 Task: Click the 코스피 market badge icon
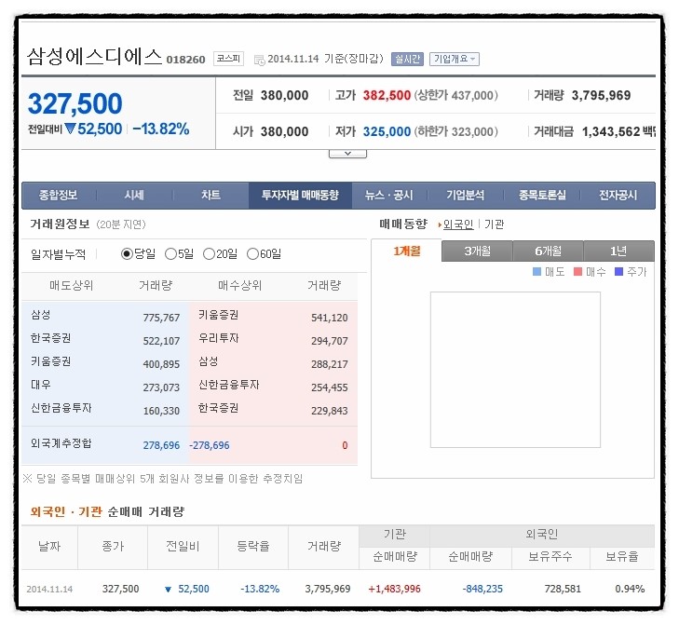pos(228,58)
